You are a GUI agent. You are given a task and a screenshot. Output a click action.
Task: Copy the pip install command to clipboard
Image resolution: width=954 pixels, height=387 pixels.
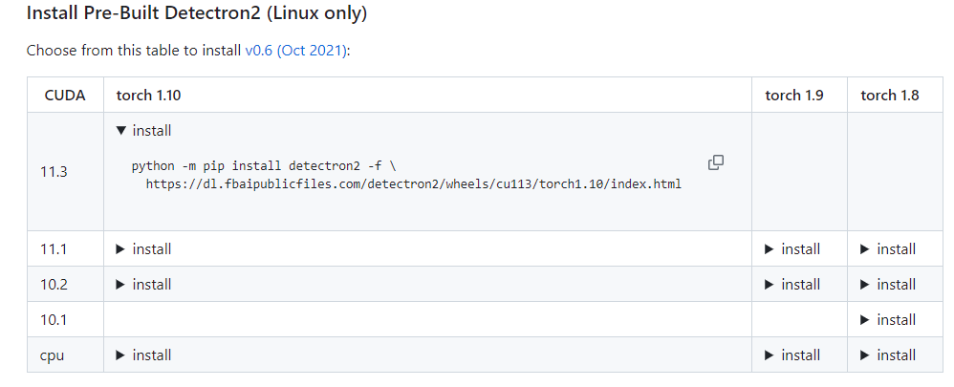(715, 162)
